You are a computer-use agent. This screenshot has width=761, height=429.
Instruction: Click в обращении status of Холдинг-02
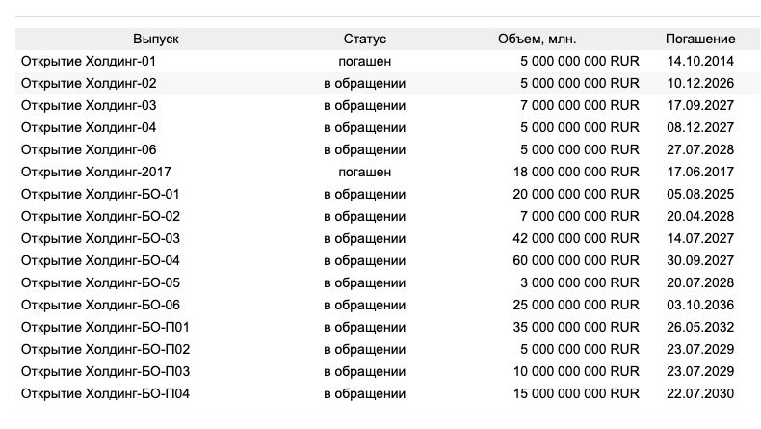pyautogui.click(x=364, y=83)
